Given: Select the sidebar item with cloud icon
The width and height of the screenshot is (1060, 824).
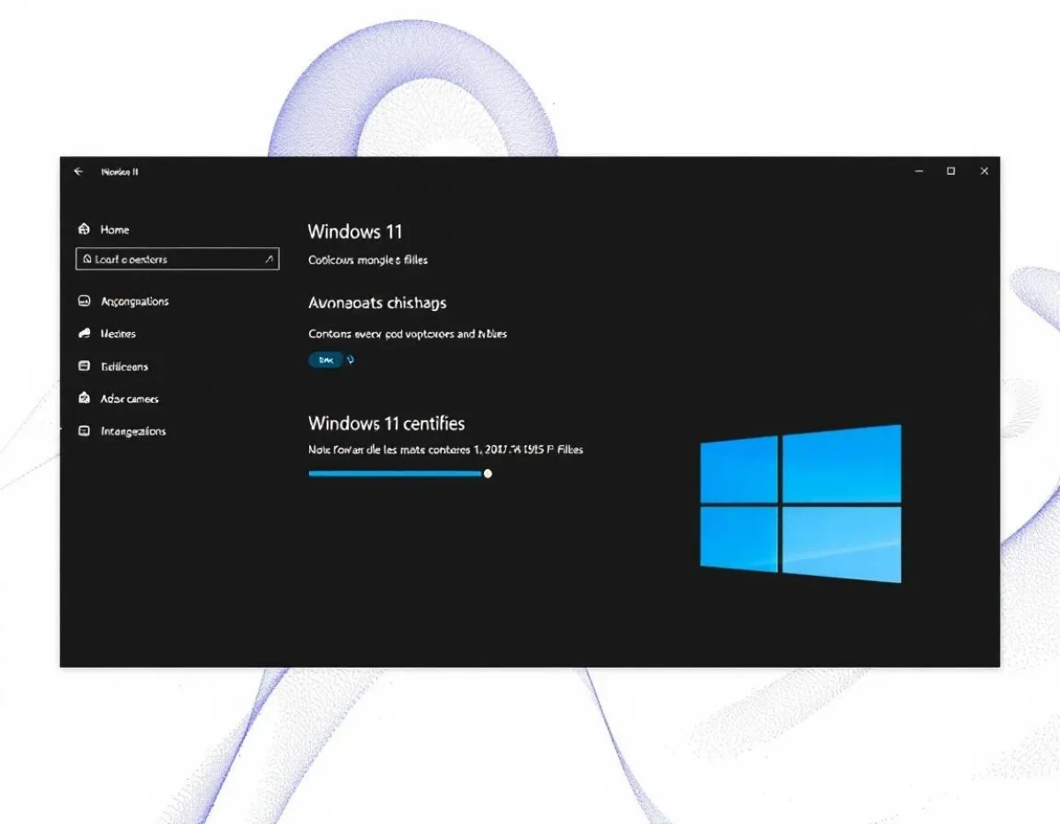Looking at the screenshot, I should [x=107, y=334].
